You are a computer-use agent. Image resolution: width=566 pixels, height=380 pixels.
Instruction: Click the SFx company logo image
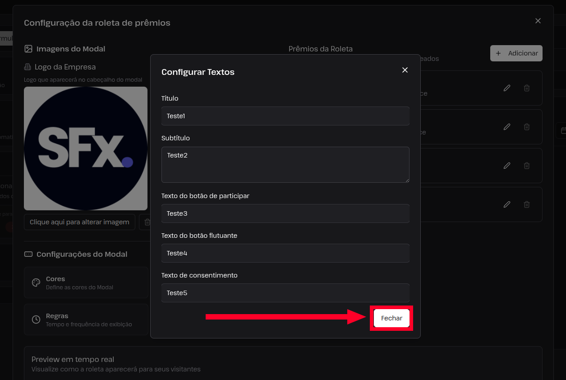86,148
